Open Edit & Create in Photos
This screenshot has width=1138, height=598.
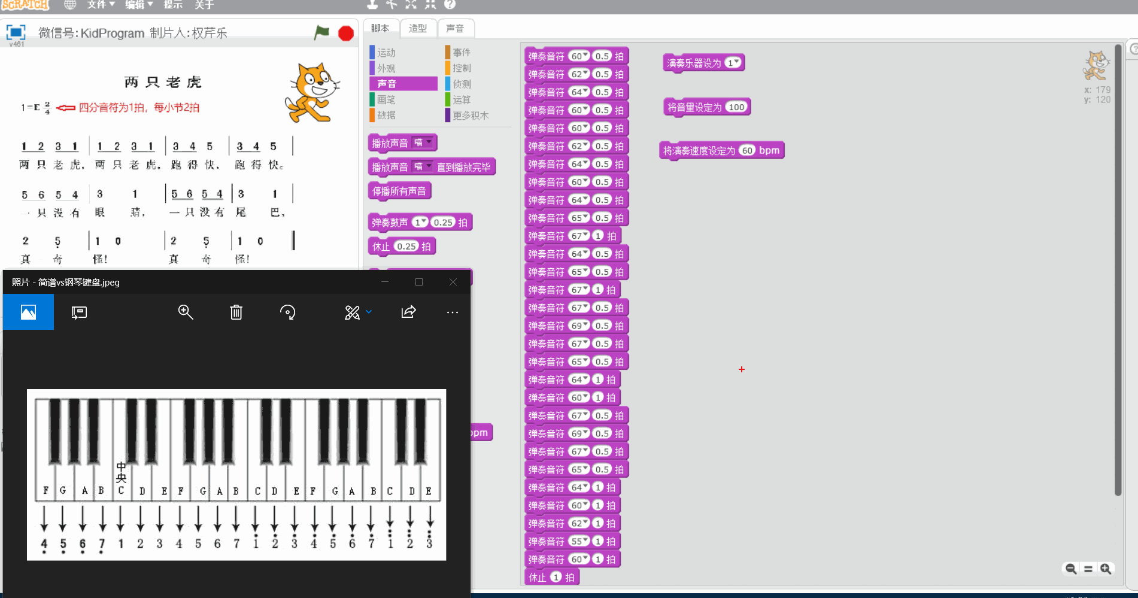pos(352,312)
